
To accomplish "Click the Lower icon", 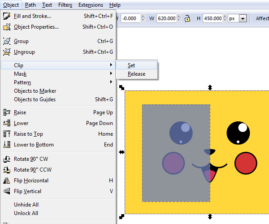I will (x=7, y=123).
